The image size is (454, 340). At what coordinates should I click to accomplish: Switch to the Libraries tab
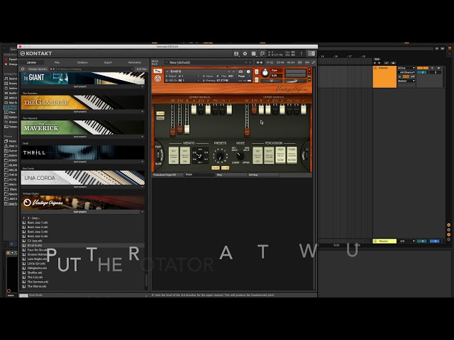pos(31,62)
